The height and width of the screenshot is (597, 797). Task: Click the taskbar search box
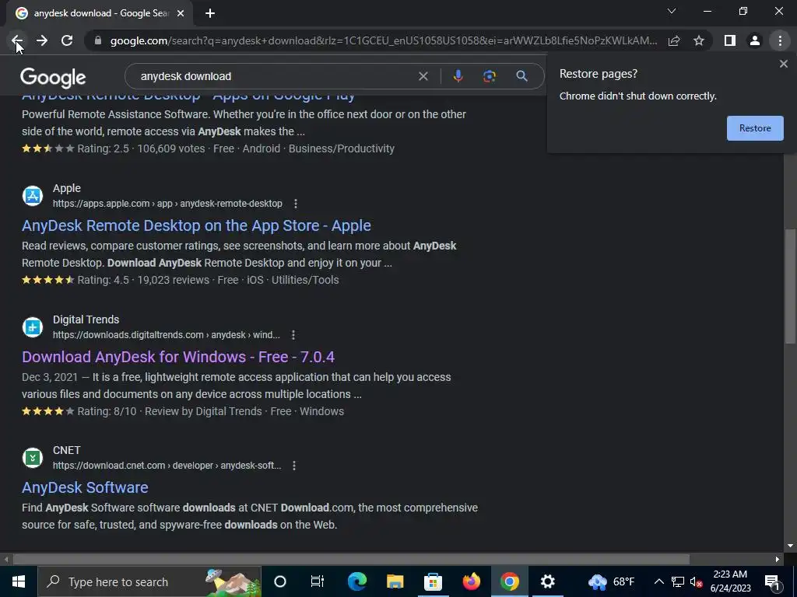149,581
